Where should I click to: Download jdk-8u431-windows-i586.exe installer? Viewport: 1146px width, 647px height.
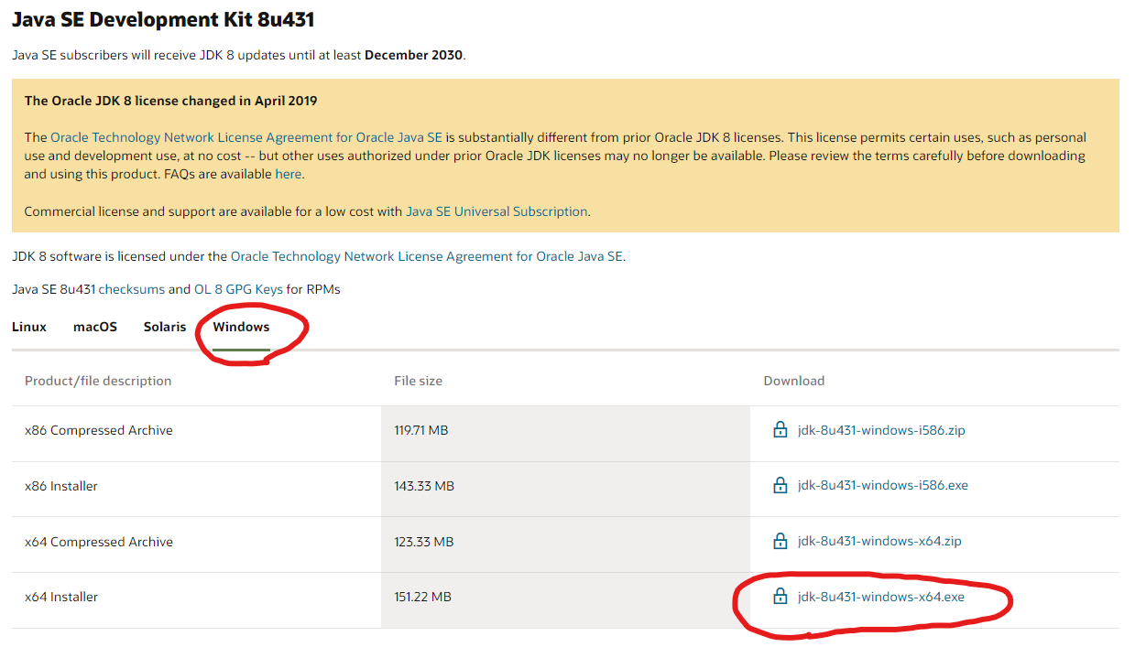[883, 486]
